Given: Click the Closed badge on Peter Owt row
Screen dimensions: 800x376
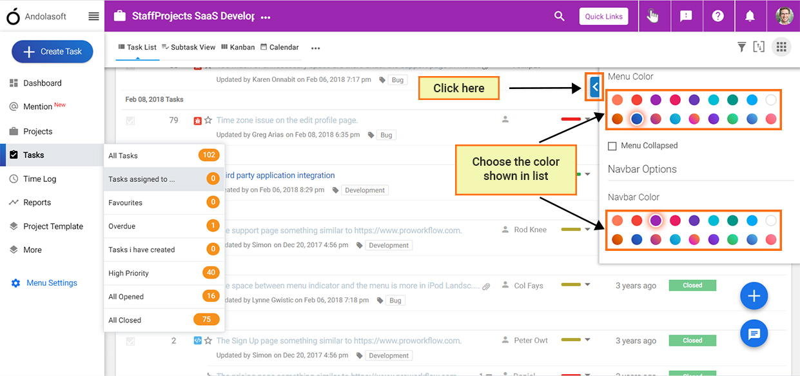Looking at the screenshot, I should (x=692, y=341).
